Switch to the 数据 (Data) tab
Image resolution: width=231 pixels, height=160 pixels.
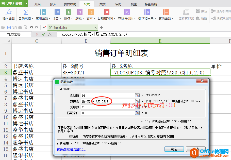102,4
